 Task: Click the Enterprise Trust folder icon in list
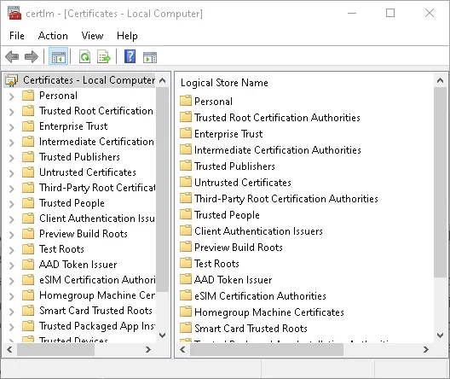[x=186, y=133]
